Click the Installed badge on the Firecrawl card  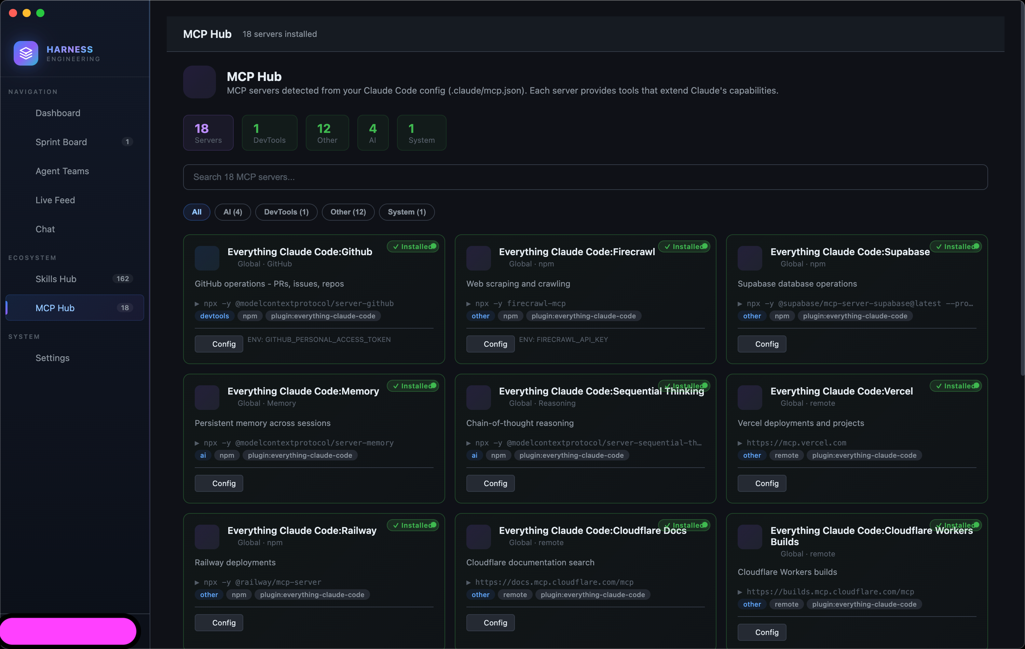click(684, 246)
